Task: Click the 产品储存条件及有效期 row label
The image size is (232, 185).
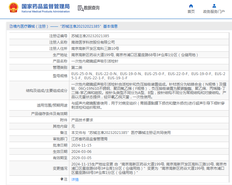Action: (49, 114)
